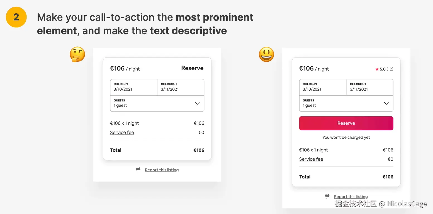Click Report this listing link under left card
The width and height of the screenshot is (433, 214).
[162, 170]
